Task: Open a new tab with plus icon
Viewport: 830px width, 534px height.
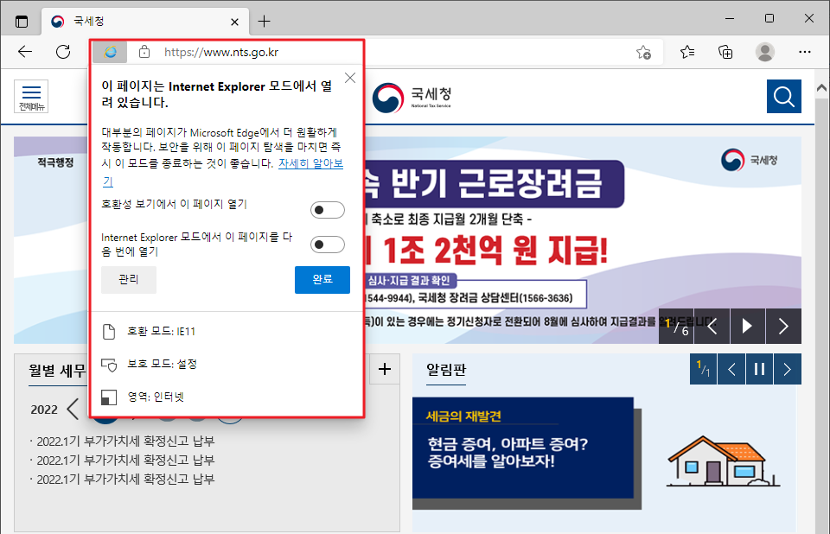Action: [264, 22]
